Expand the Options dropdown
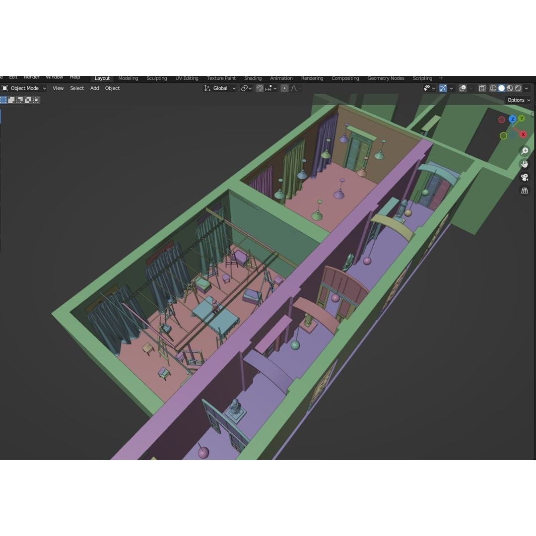The height and width of the screenshot is (536, 536). point(518,100)
